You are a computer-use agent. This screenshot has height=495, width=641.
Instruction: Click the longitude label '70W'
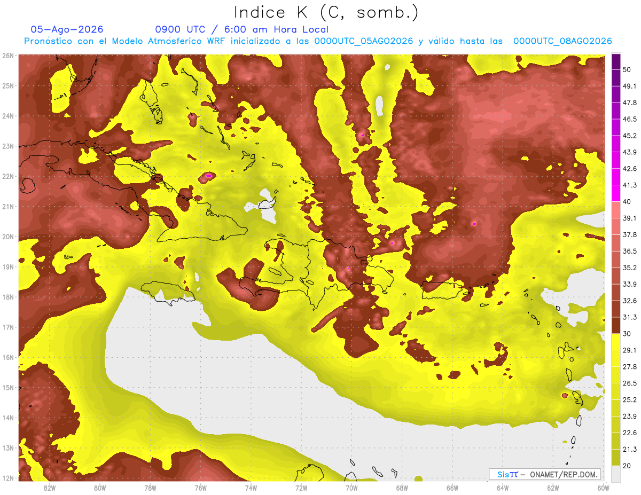pos(351,487)
